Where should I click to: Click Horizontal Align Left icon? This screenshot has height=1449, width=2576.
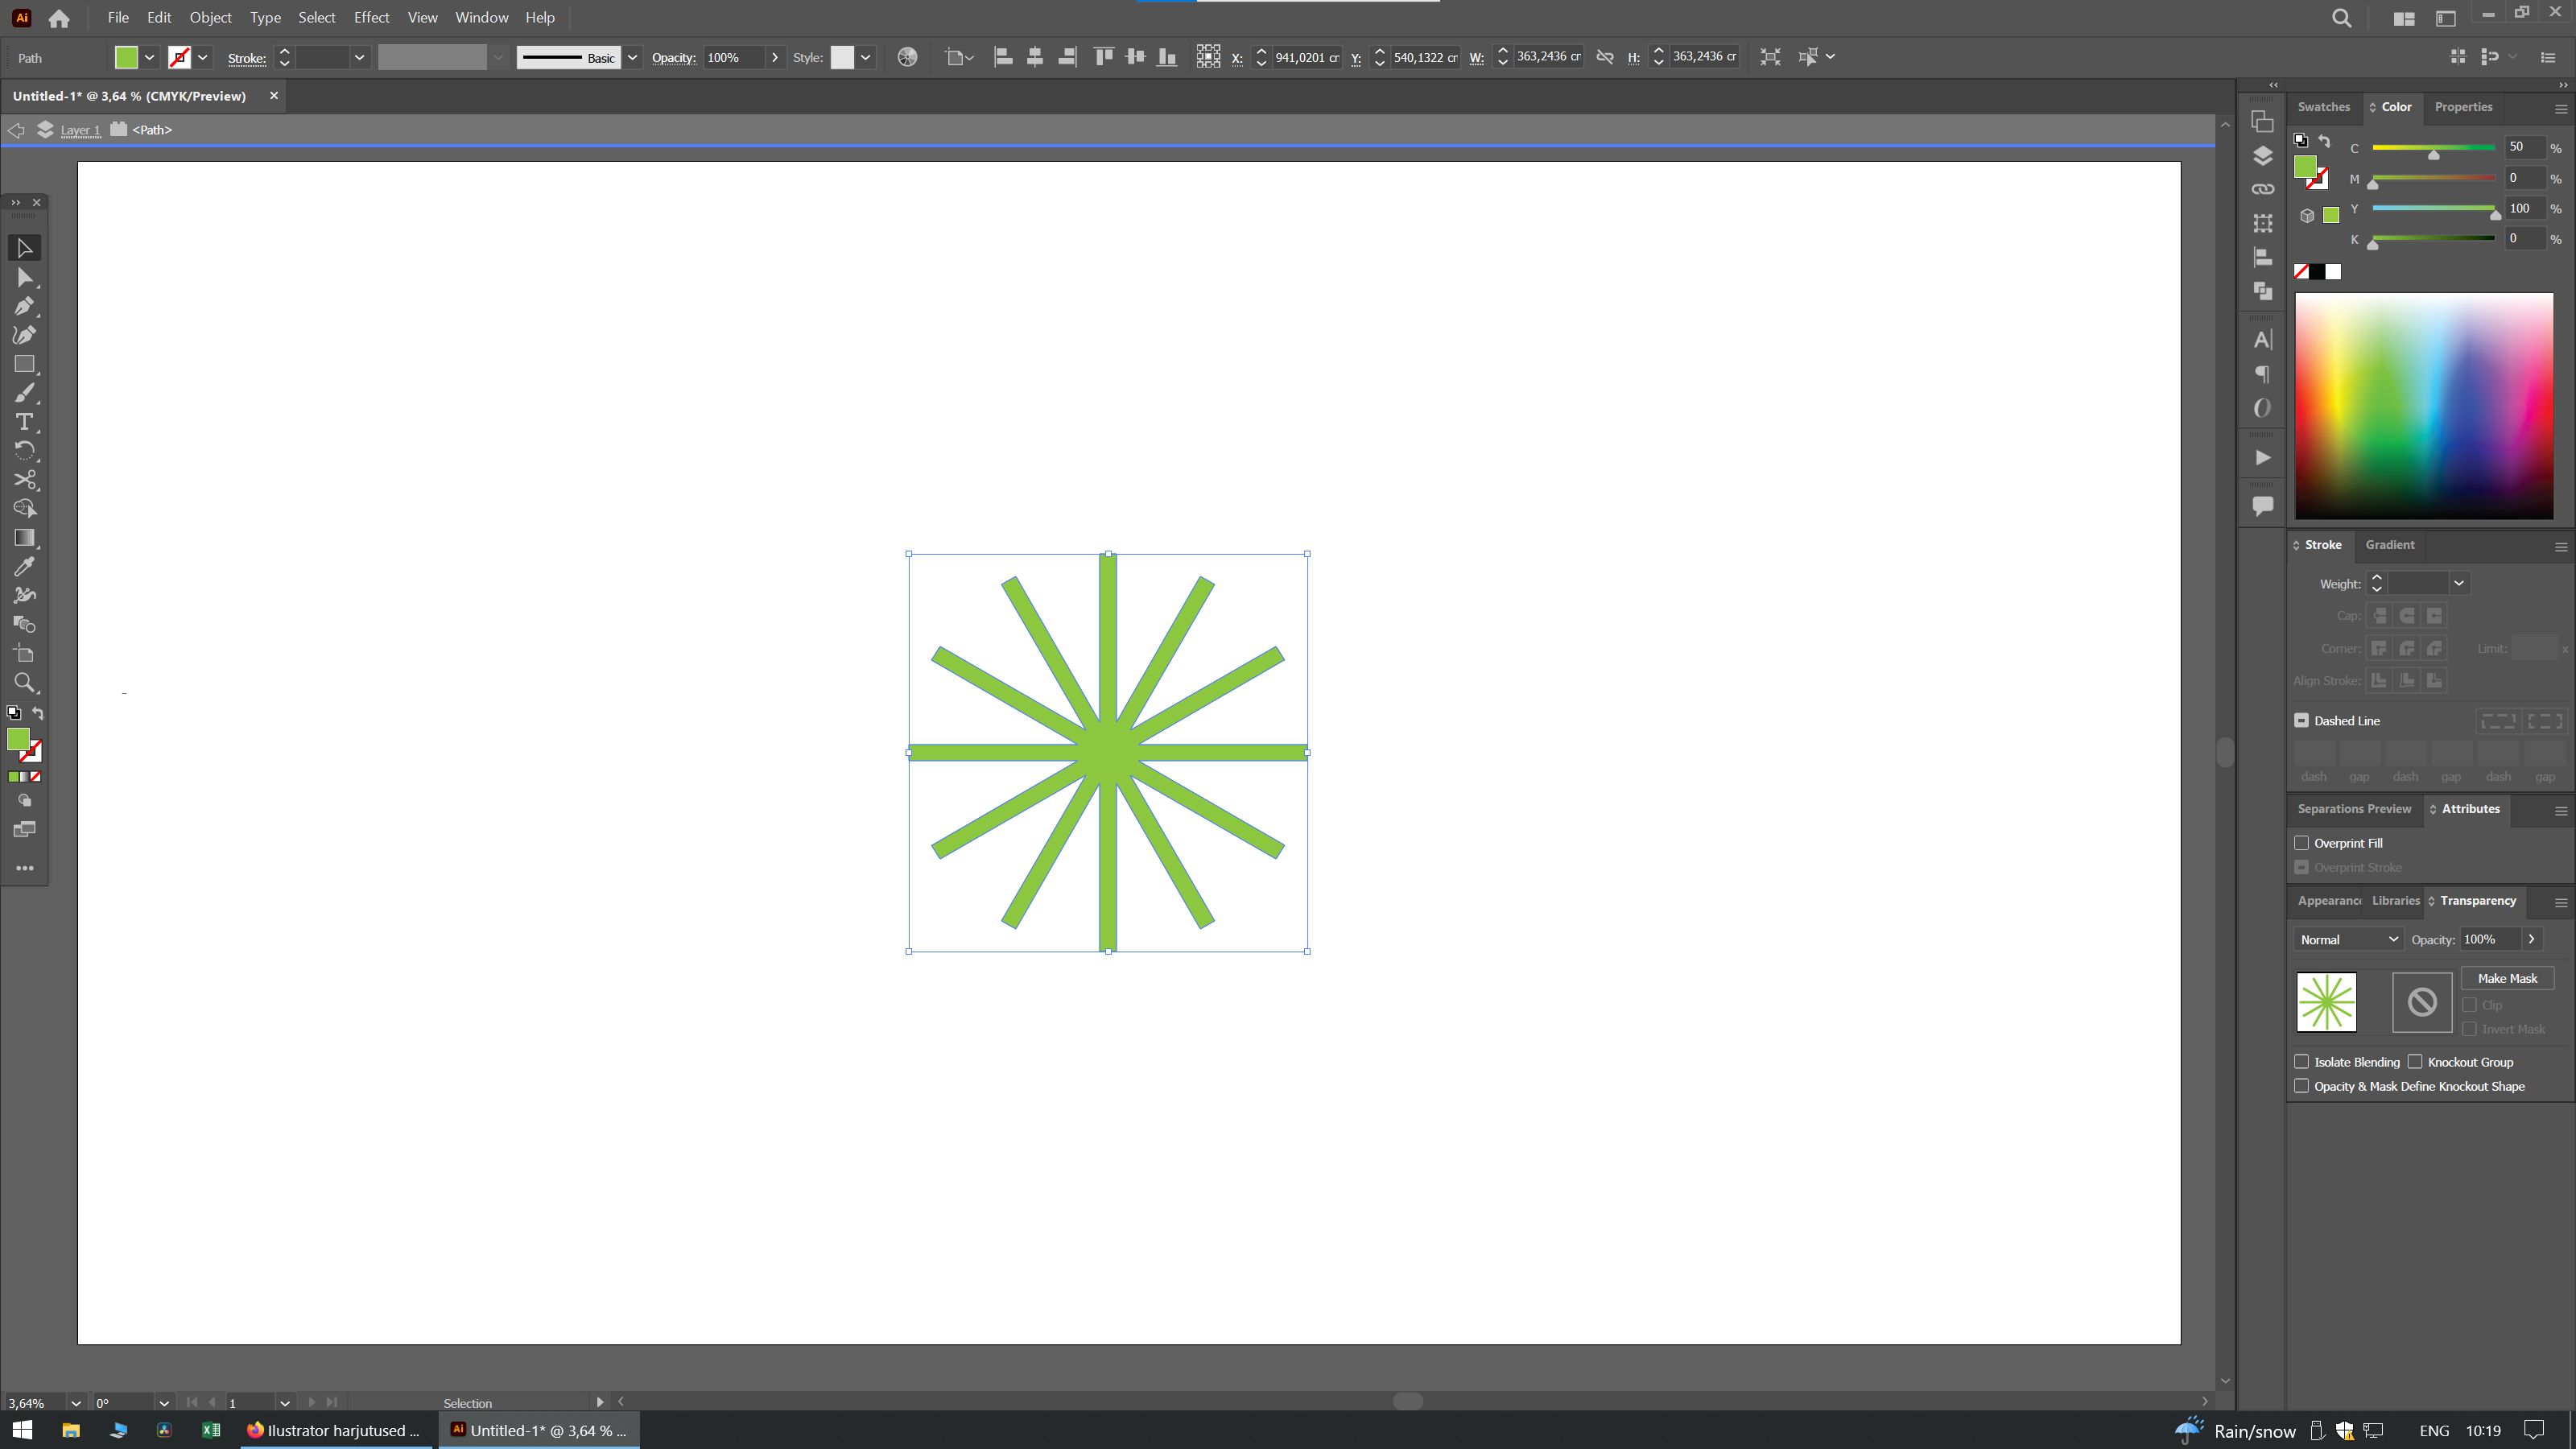1003,57
